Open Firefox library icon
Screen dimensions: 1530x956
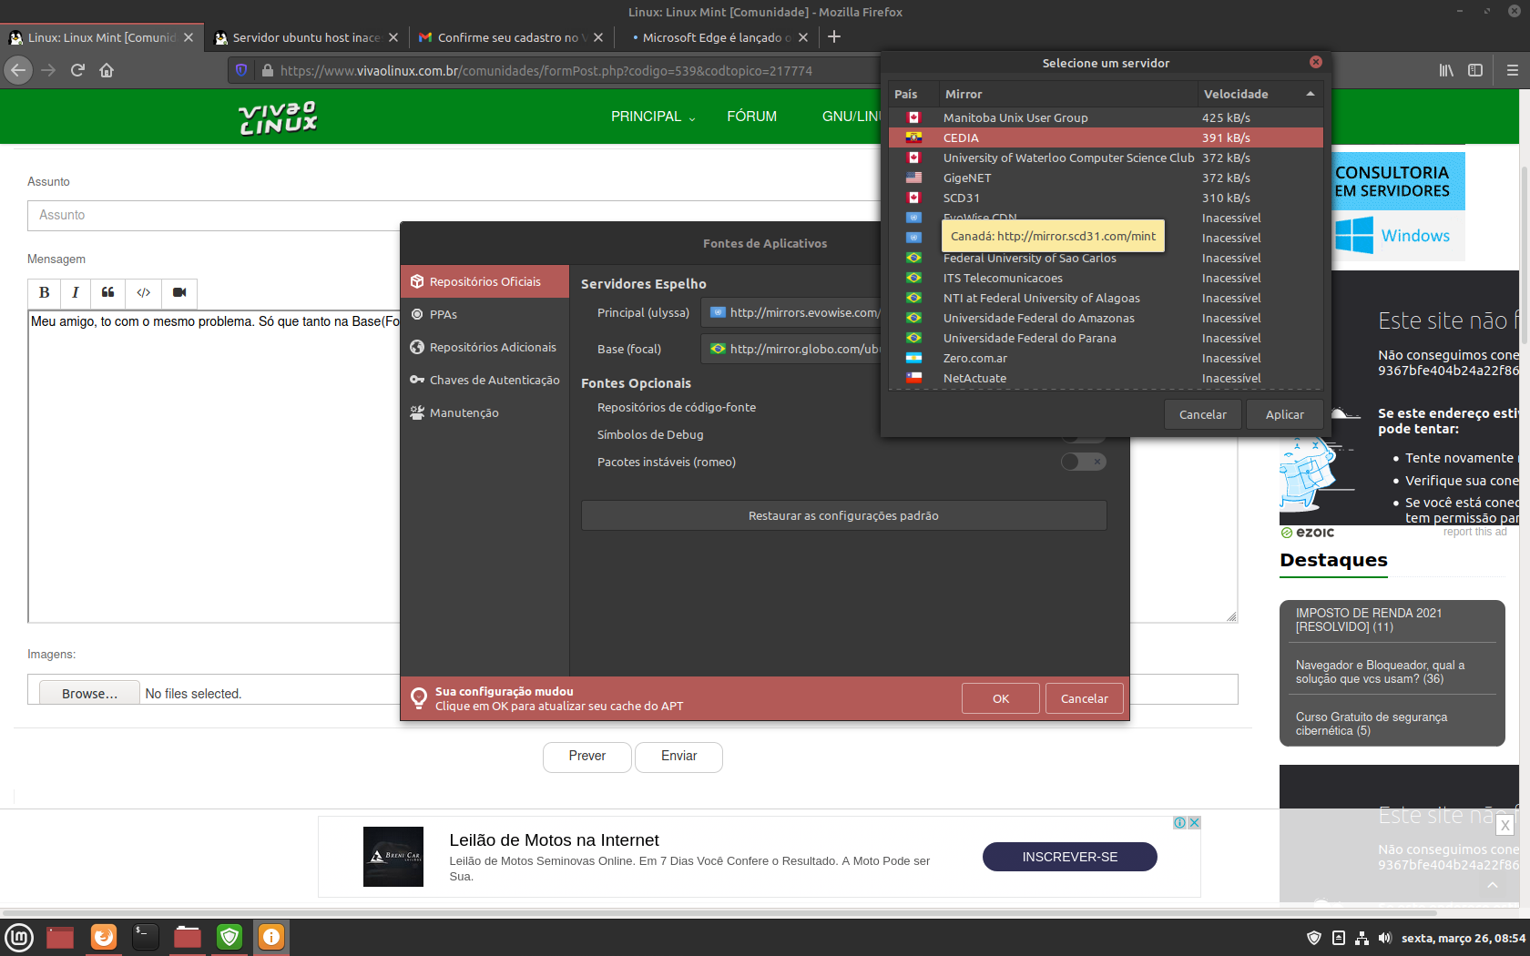coord(1446,70)
